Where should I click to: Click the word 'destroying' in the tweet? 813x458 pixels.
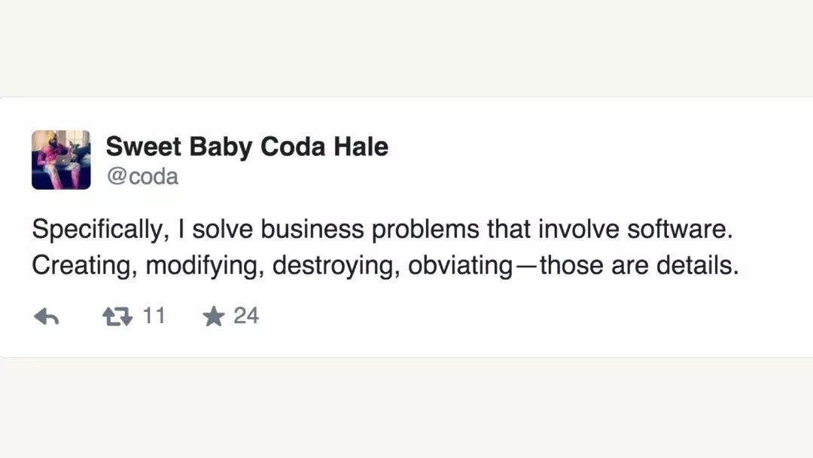tap(333, 266)
